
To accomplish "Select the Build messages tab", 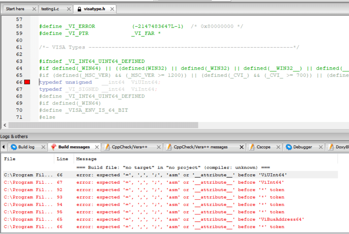I will pos(74,147).
